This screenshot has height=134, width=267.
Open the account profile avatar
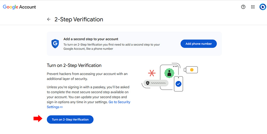pos(263,7)
